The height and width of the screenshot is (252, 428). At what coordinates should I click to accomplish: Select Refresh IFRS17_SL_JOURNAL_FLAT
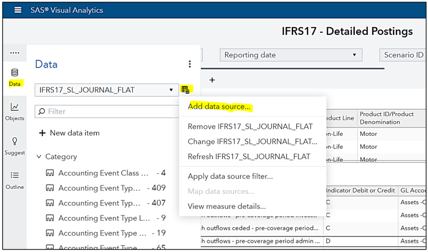[x=249, y=156]
